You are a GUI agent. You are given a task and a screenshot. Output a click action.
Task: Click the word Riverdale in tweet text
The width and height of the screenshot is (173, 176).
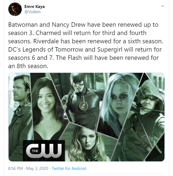coord(46,41)
